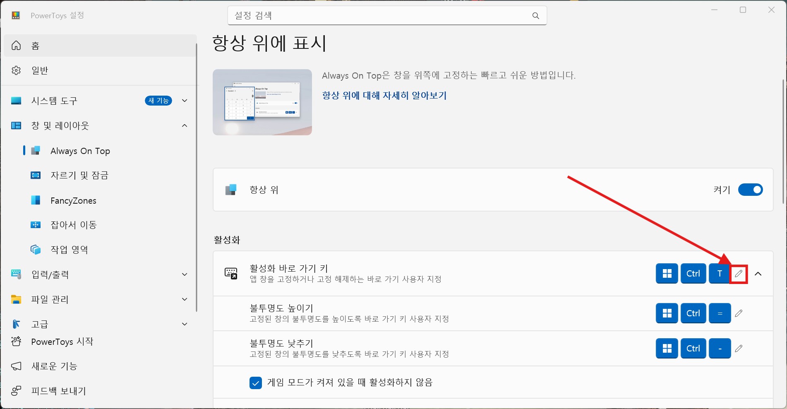Open PowerToys 시작 page
Screen dimensions: 787x409
100,342
